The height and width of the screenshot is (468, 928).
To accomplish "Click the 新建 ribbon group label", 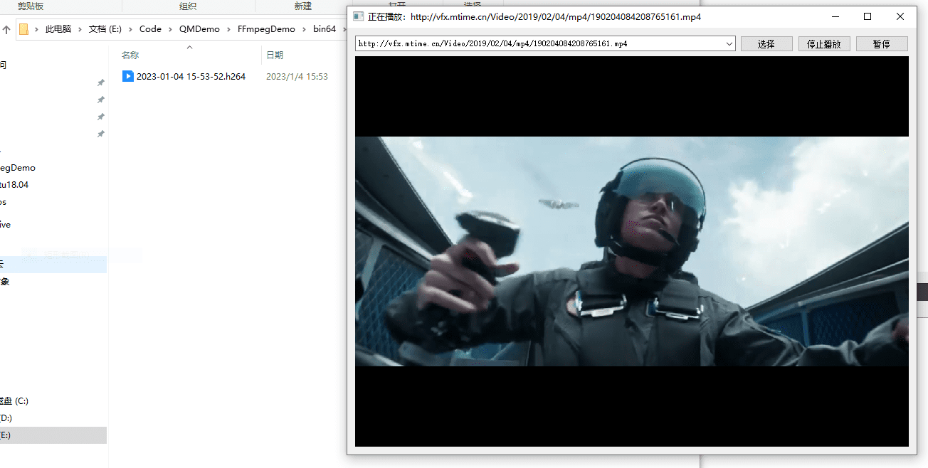I will coord(303,6).
